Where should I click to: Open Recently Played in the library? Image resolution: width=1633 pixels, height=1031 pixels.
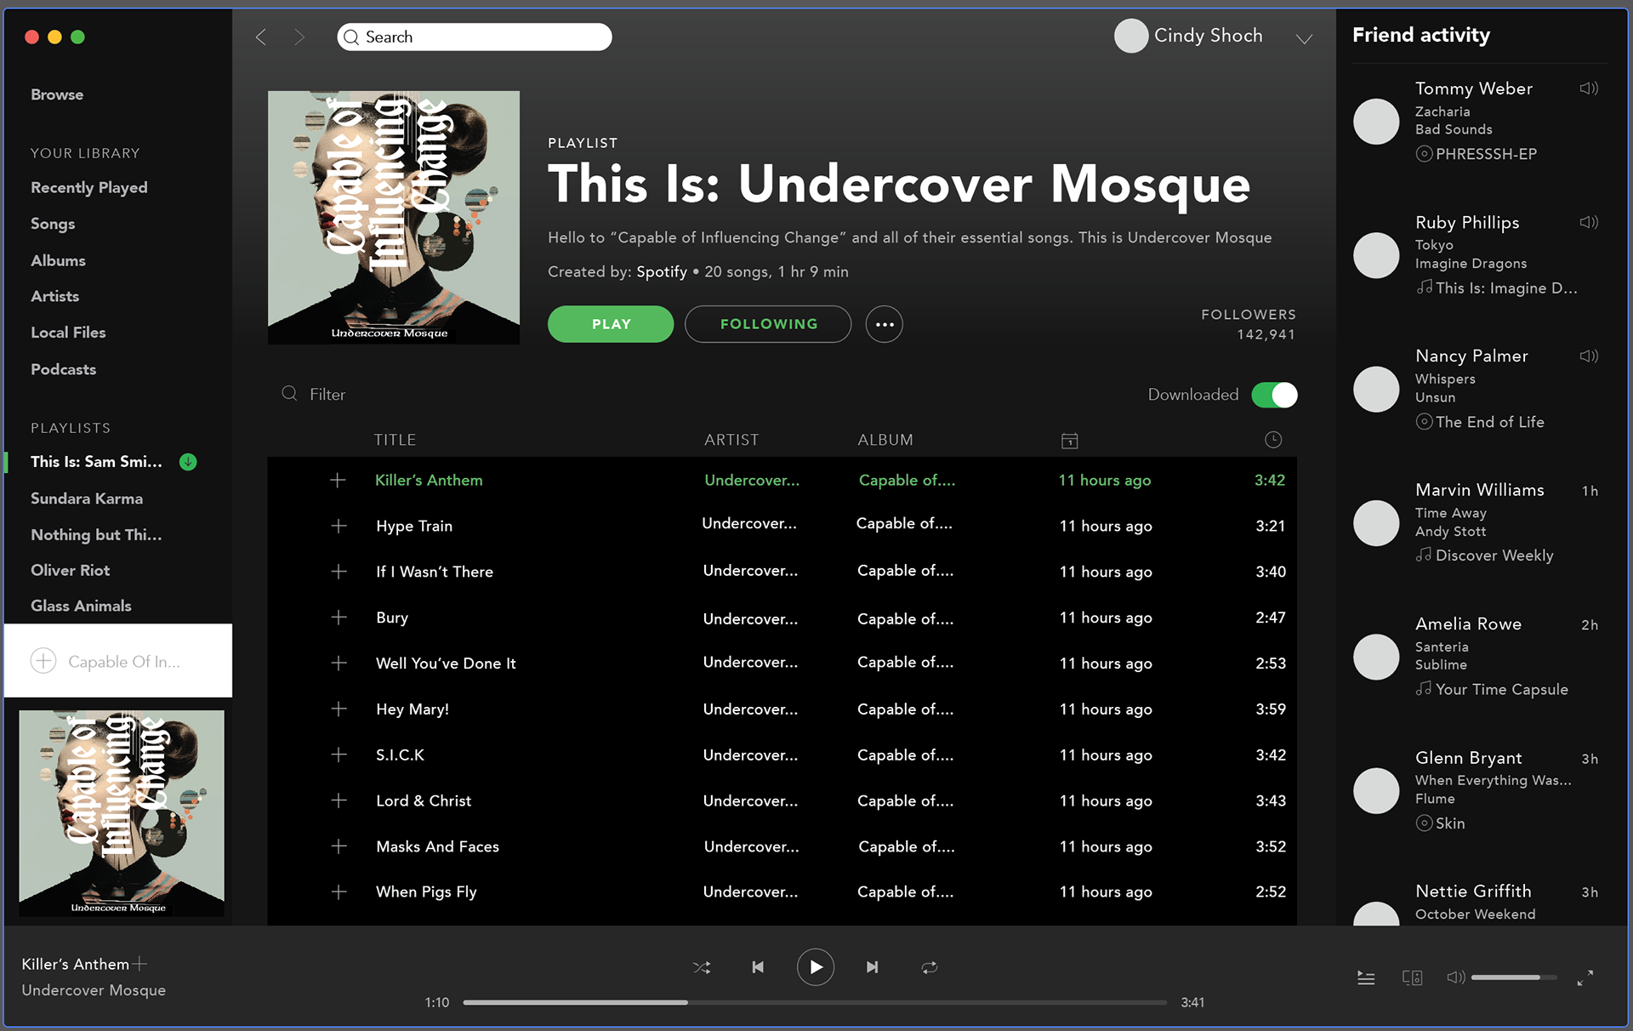[88, 187]
